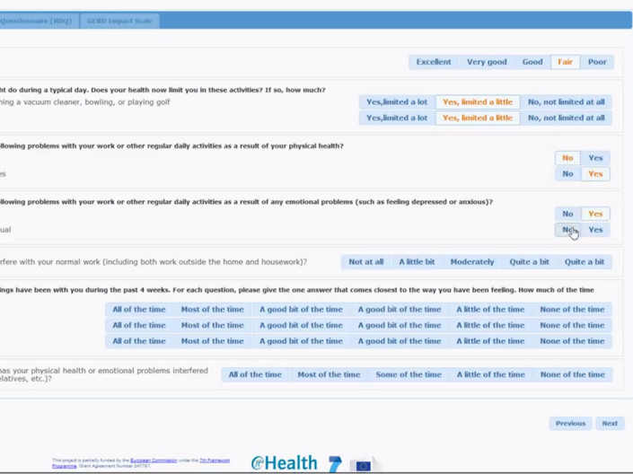Image resolution: width=633 pixels, height=474 pixels.
Task: Choose 'All of the time' in first feelings row
Action: (x=139, y=310)
